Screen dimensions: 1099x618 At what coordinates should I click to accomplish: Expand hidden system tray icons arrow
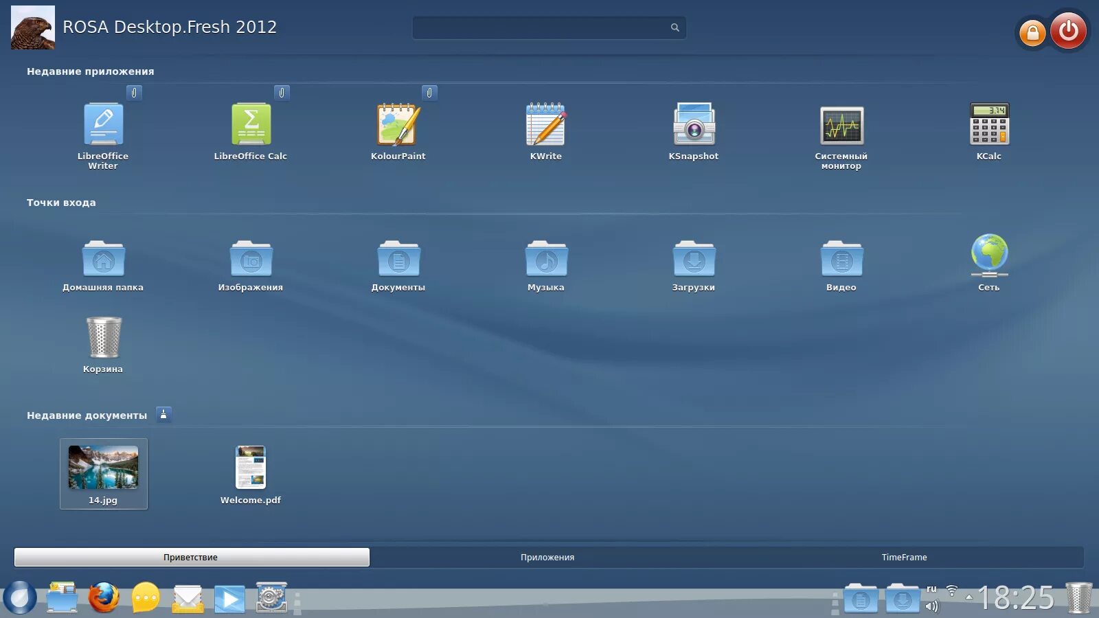[969, 597]
